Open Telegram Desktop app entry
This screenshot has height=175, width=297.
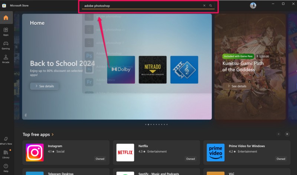(66, 172)
